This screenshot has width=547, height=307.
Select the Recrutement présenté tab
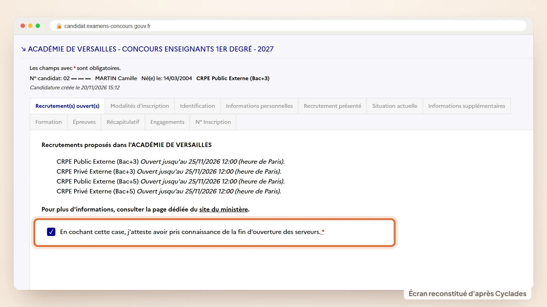[x=333, y=106]
